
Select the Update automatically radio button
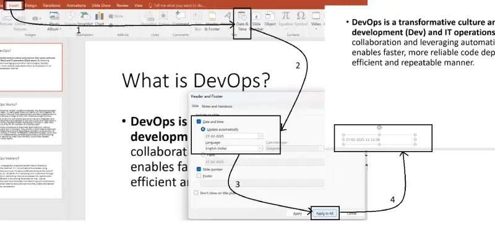click(x=203, y=129)
